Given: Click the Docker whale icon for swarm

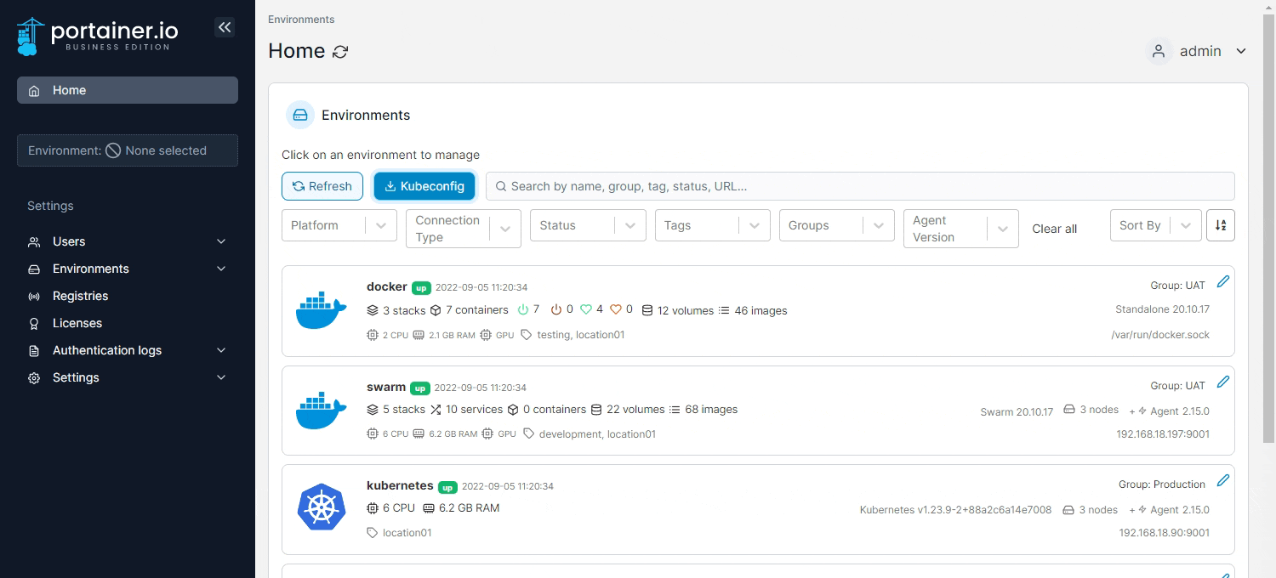Looking at the screenshot, I should click(321, 411).
